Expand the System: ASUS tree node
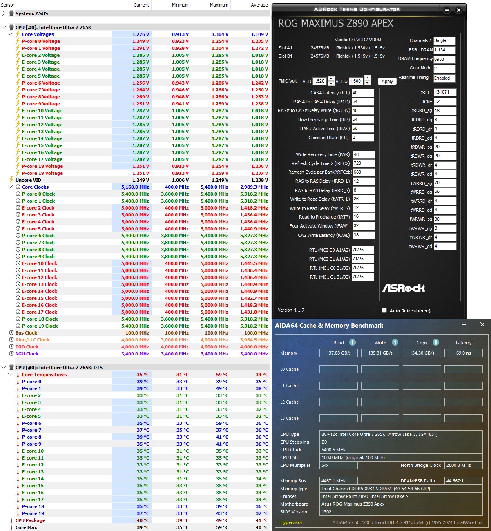491x531 pixels. point(4,13)
